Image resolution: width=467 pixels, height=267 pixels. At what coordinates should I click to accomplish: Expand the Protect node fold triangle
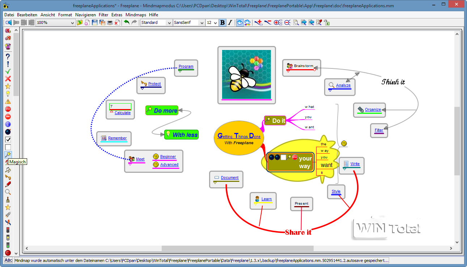(142, 88)
